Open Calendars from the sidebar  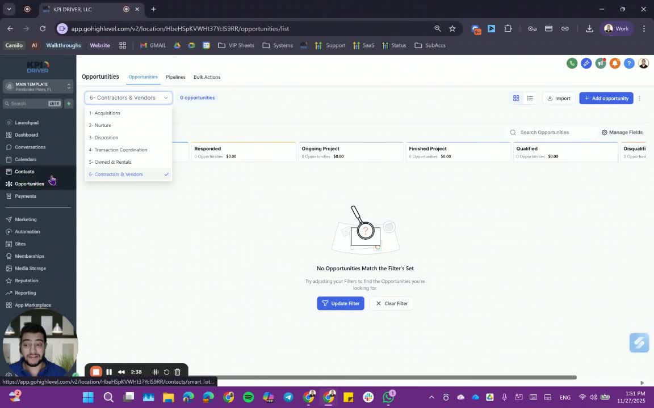pos(26,159)
